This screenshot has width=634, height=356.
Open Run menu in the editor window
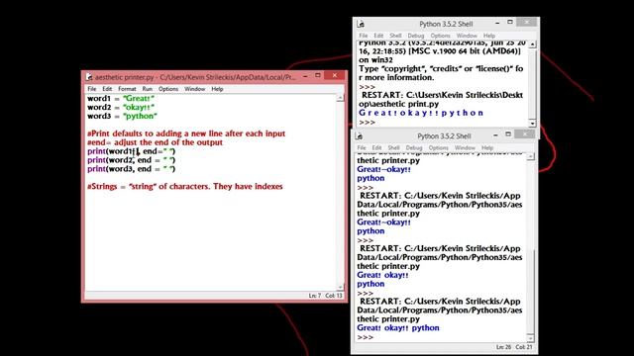coord(148,89)
